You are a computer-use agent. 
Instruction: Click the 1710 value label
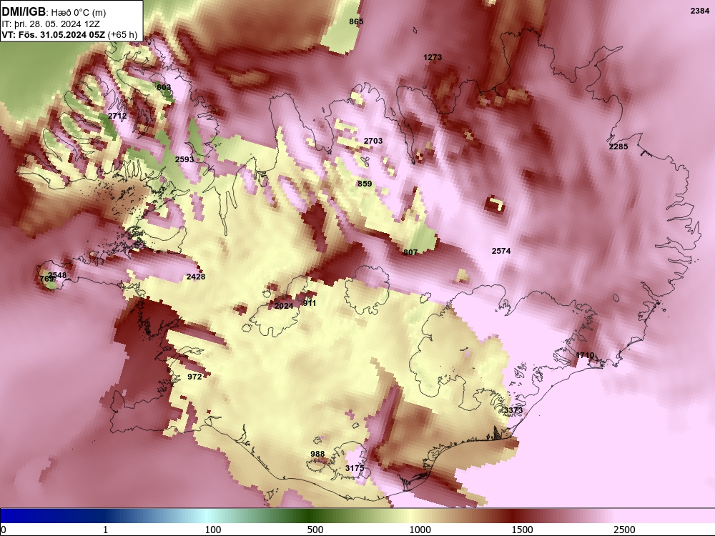coord(585,355)
